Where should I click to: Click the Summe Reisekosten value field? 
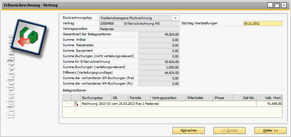[159, 45]
